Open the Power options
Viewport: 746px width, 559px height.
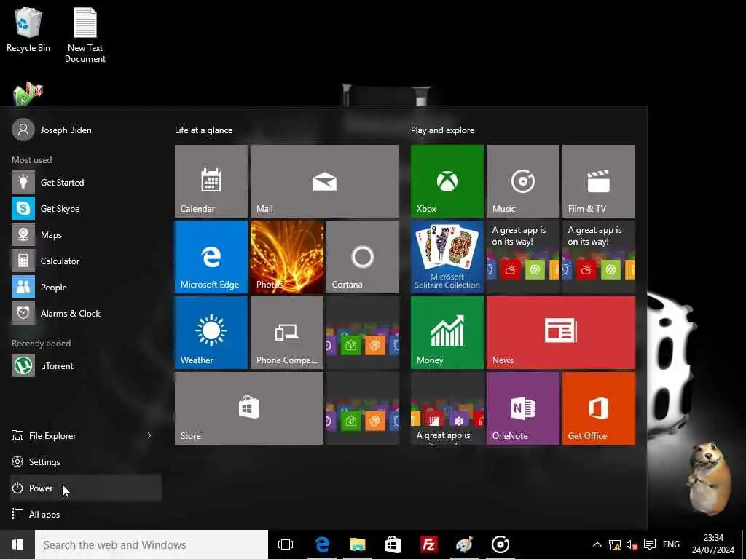[86, 488]
